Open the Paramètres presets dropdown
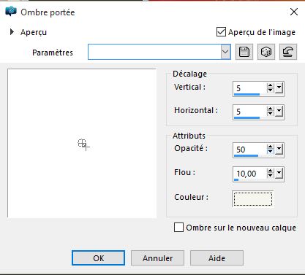 click(x=225, y=52)
